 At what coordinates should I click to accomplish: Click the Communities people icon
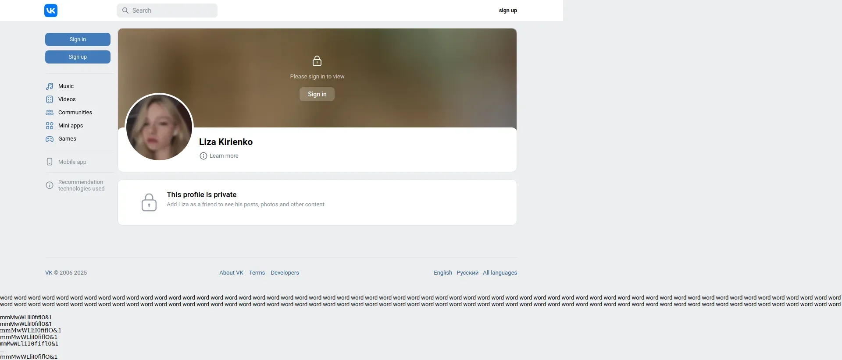click(50, 113)
